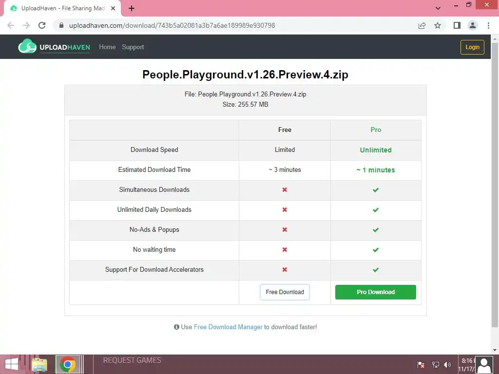Click the Action Center flag icon
Image resolution: width=499 pixels, height=374 pixels.
421,365
